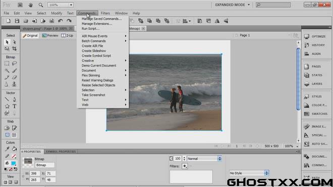Select the Original view mode
The width and height of the screenshot is (333, 187).
pyautogui.click(x=30, y=35)
